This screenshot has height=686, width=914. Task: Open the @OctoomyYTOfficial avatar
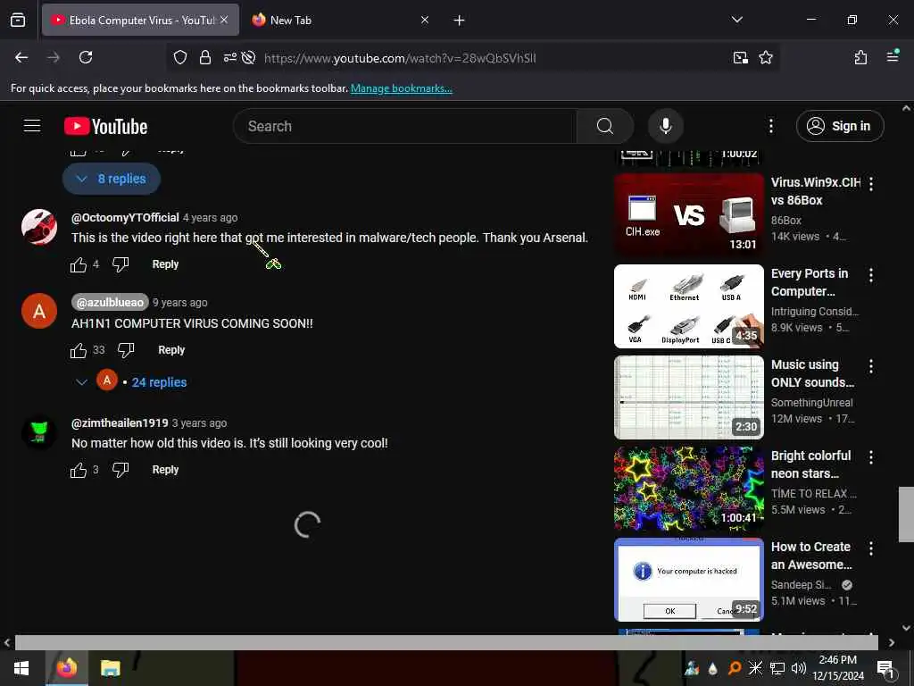coord(39,226)
